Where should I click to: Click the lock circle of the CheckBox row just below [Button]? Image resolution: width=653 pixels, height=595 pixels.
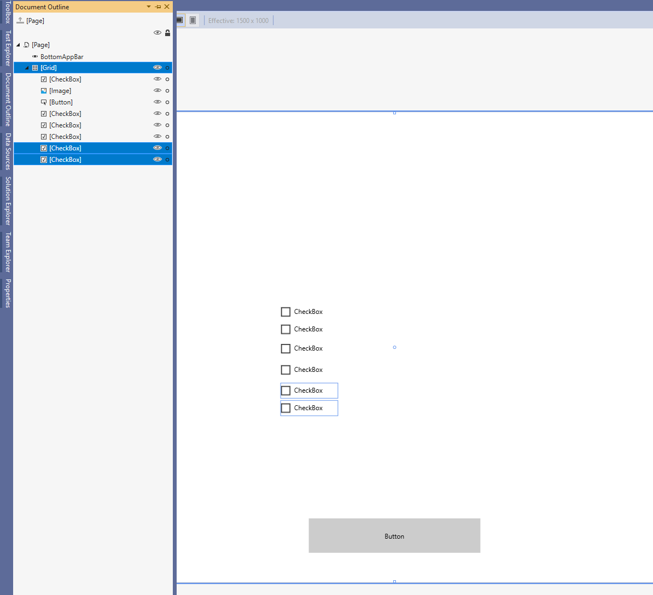tap(167, 114)
